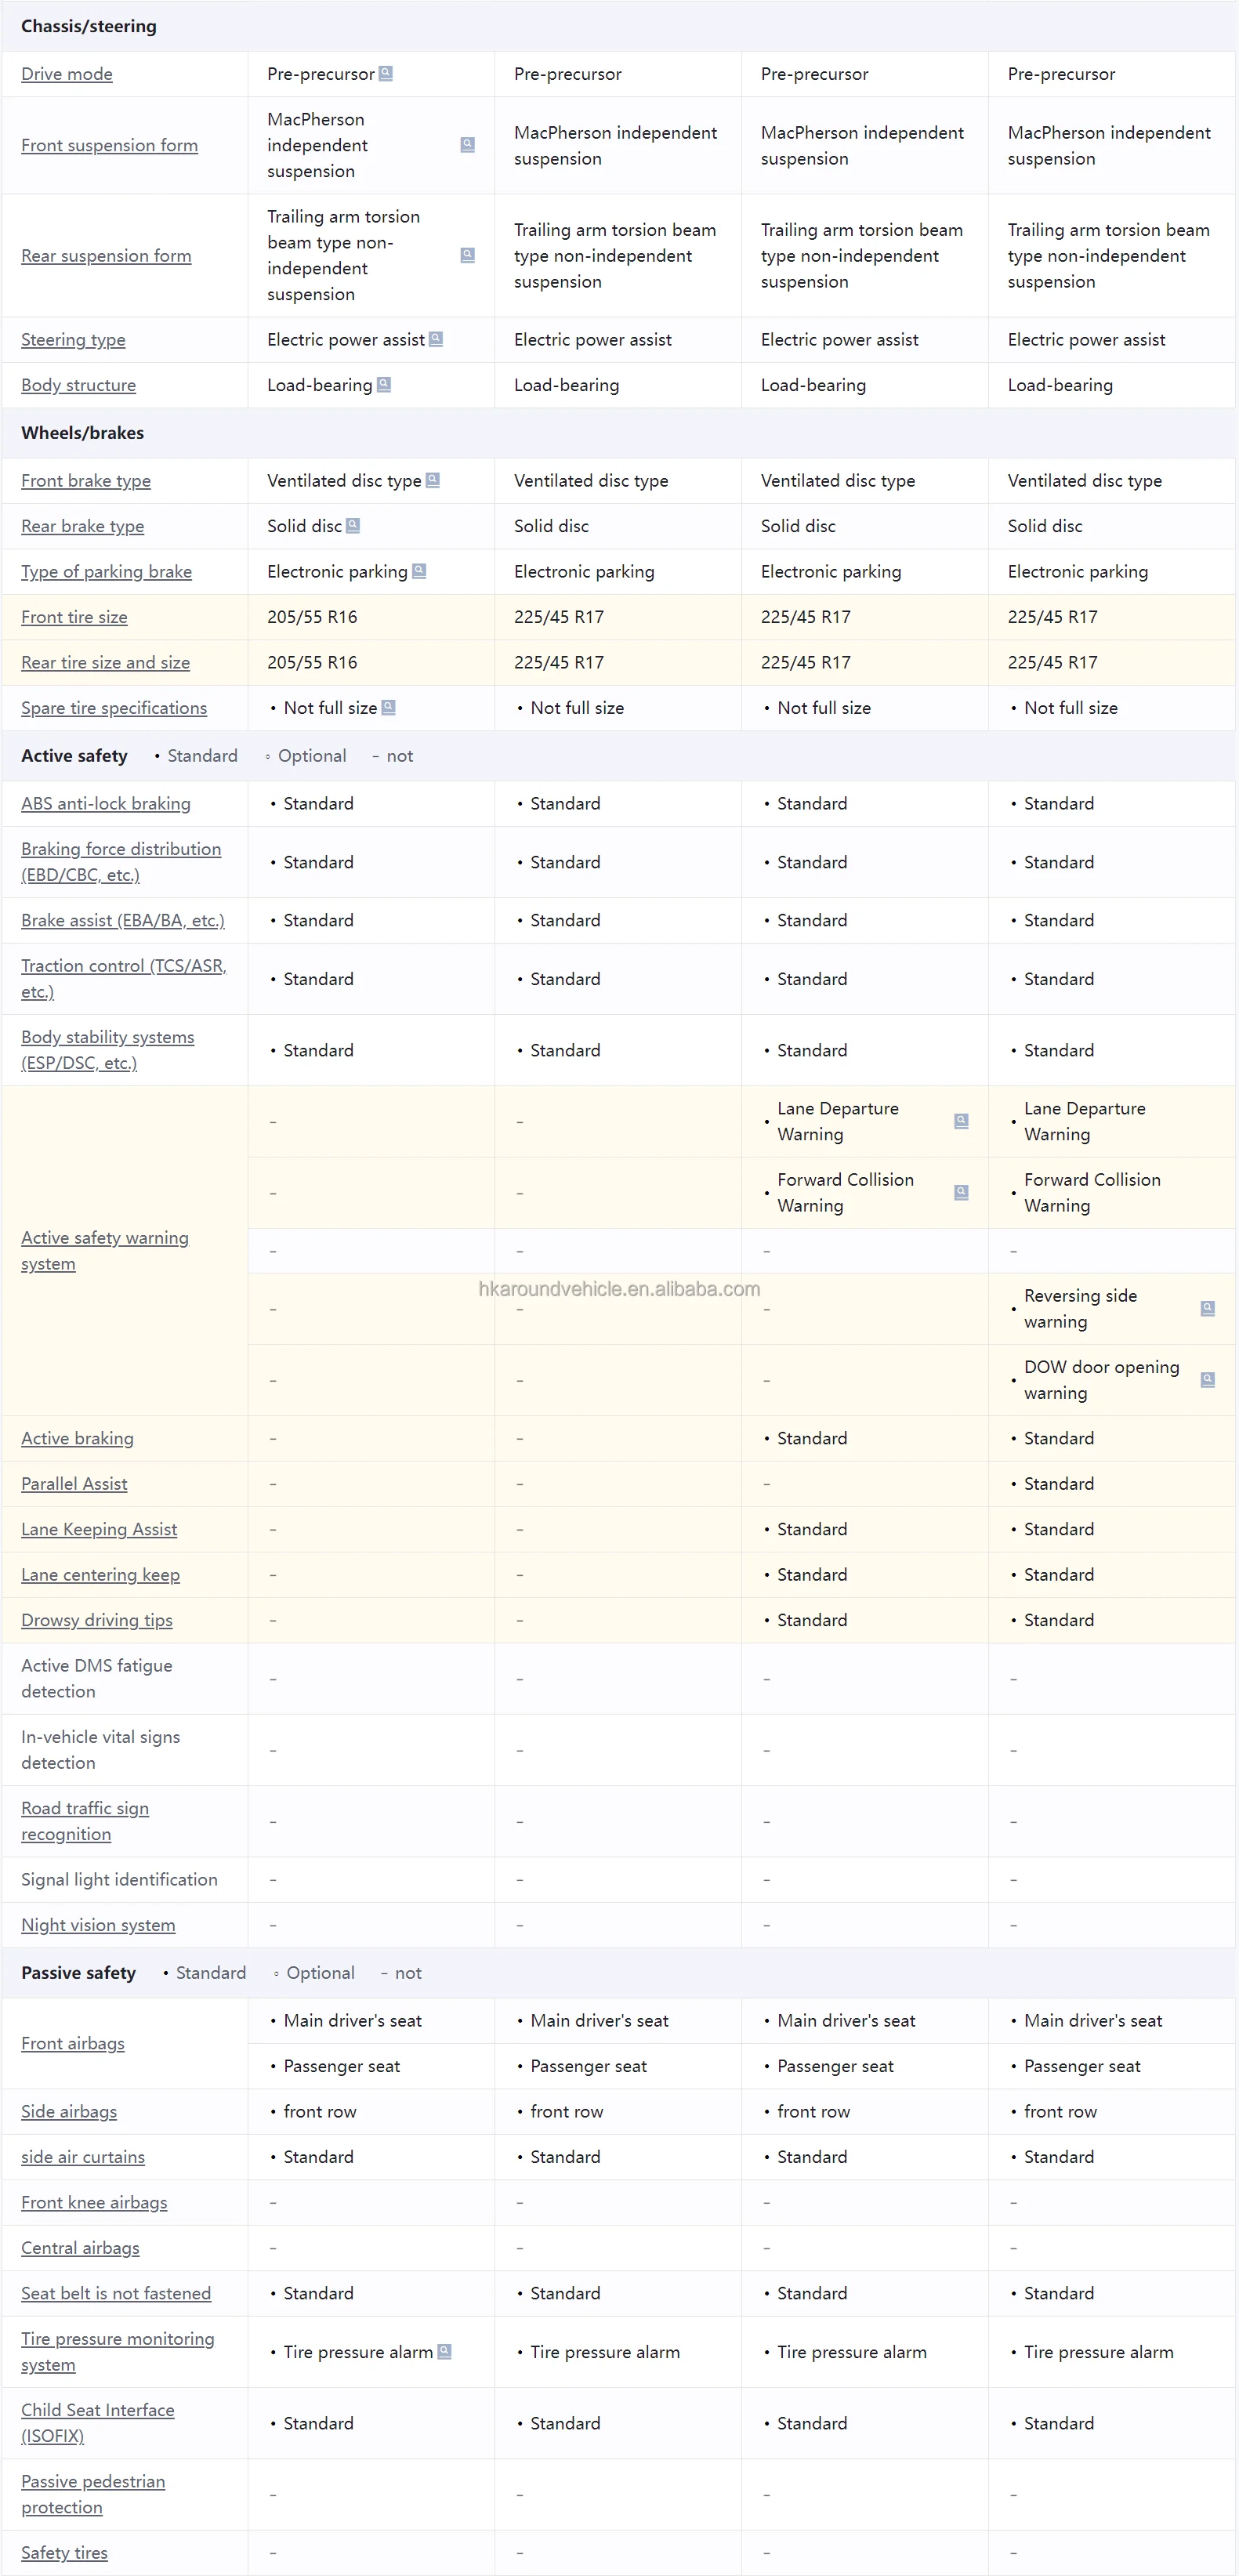Image resolution: width=1239 pixels, height=2576 pixels.
Task: Click image icon for Lane Departure Warning
Action: coord(961,1121)
